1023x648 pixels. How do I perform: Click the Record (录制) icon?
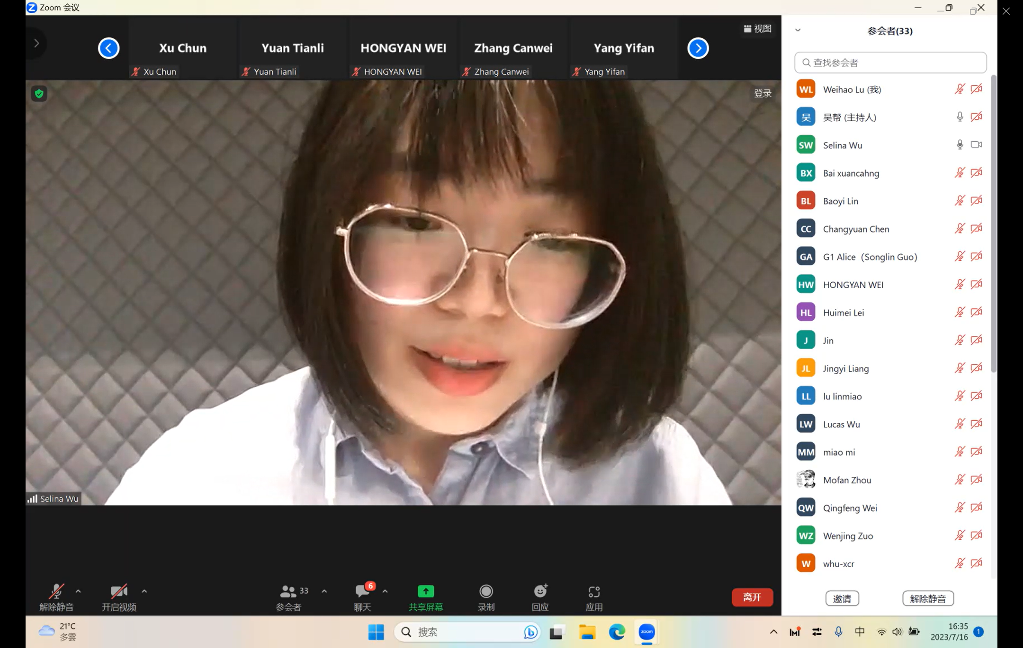click(486, 592)
